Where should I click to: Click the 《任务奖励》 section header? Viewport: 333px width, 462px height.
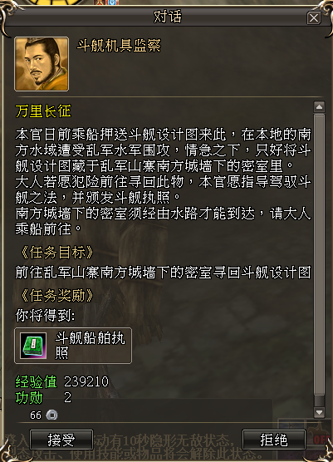(x=56, y=296)
